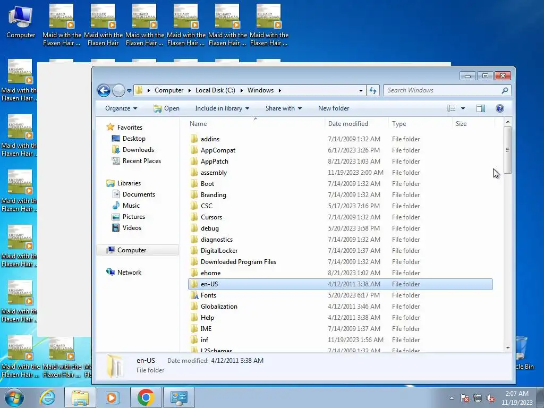Open Include in library menu

pyautogui.click(x=222, y=108)
